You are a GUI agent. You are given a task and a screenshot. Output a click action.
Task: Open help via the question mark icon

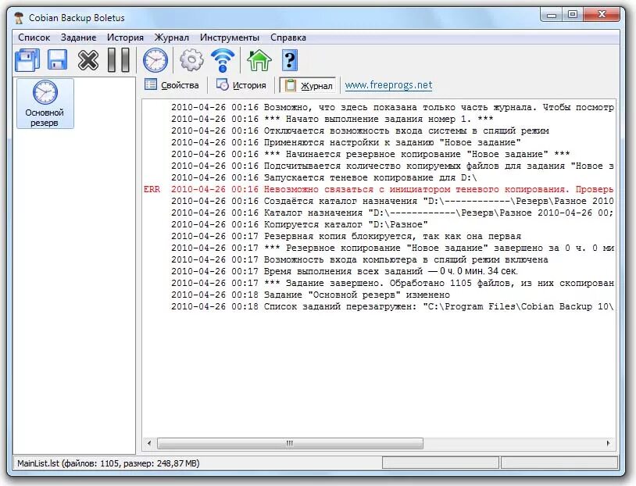click(x=290, y=60)
